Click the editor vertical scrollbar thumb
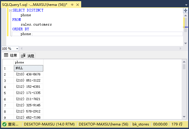 point(185,25)
